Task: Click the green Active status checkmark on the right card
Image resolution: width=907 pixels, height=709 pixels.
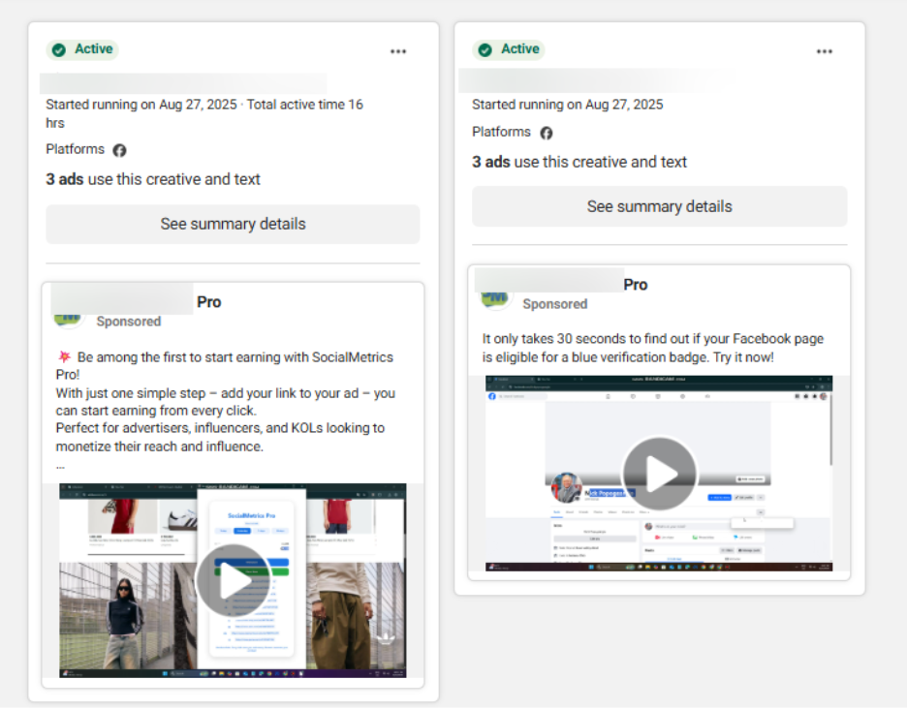Action: click(x=484, y=49)
